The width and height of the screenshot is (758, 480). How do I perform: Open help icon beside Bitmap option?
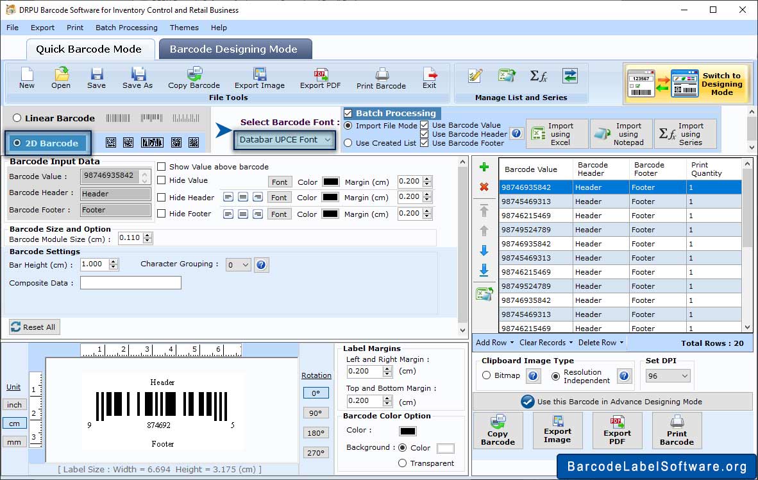click(533, 376)
